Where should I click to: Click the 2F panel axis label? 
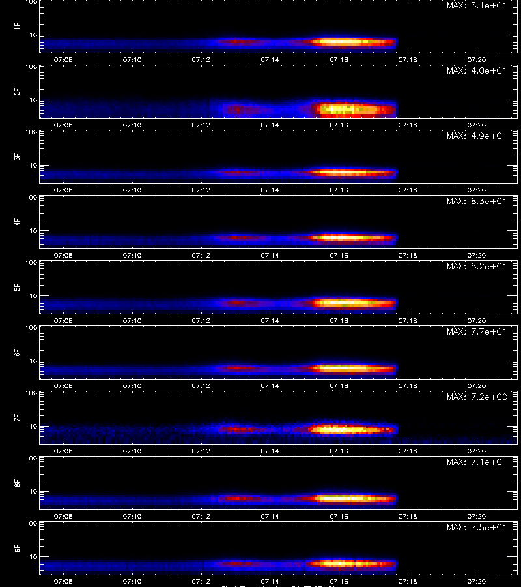pos(17,92)
